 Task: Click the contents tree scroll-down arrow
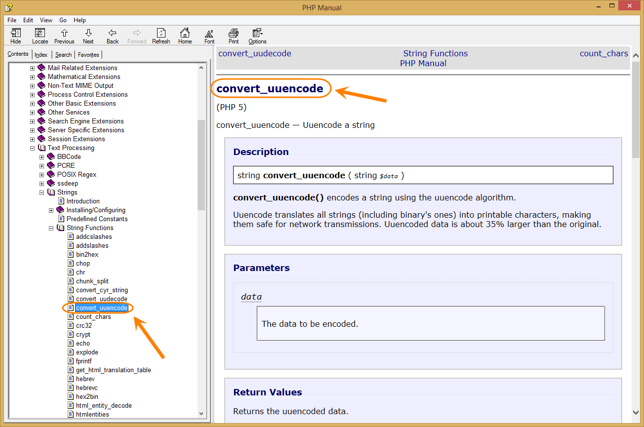coord(201,413)
